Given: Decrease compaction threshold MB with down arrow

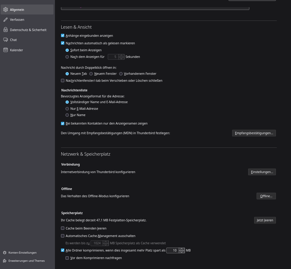Looking at the screenshot, I should [x=181, y=252].
